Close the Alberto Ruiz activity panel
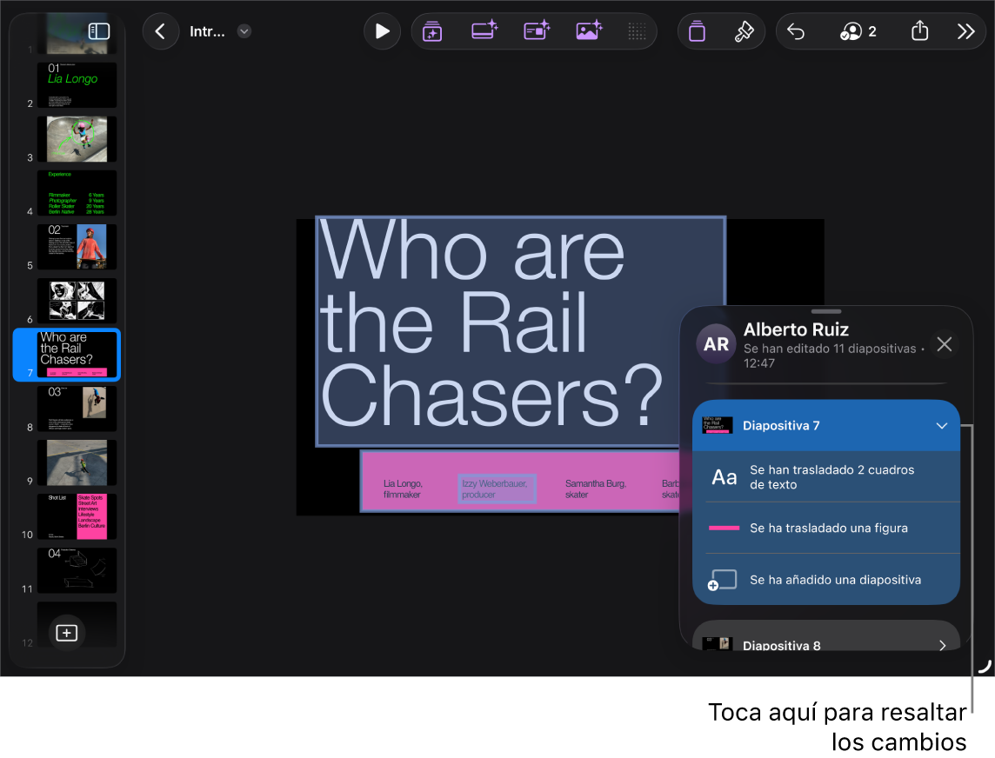This screenshot has height=758, width=995. click(945, 344)
